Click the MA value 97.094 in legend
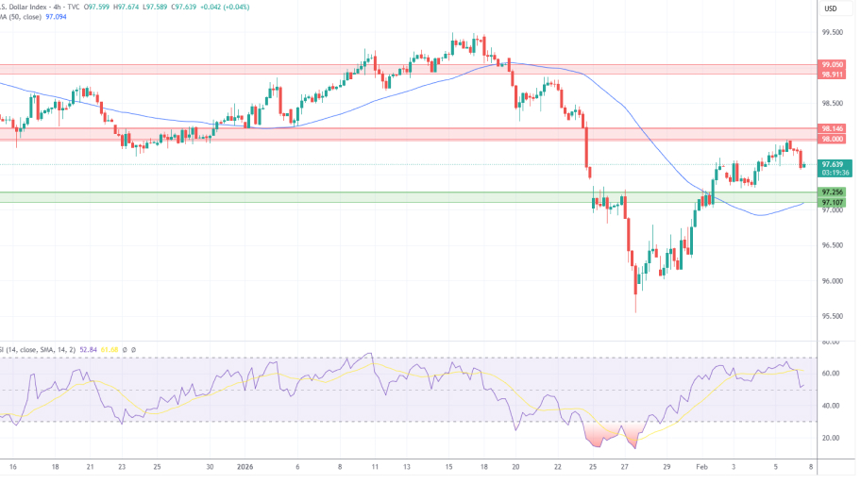Viewport: 861px width, 484px height. coord(68,18)
